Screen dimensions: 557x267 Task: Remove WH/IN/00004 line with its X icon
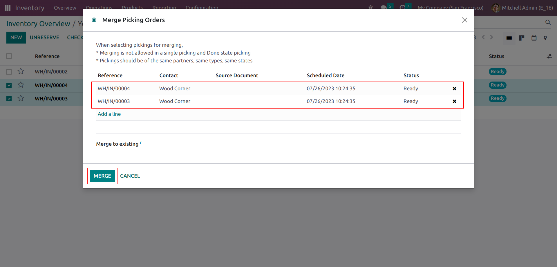coord(454,89)
